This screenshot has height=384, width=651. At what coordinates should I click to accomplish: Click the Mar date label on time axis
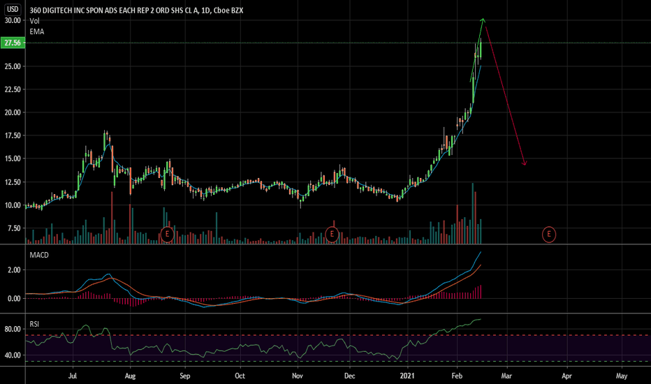506,376
